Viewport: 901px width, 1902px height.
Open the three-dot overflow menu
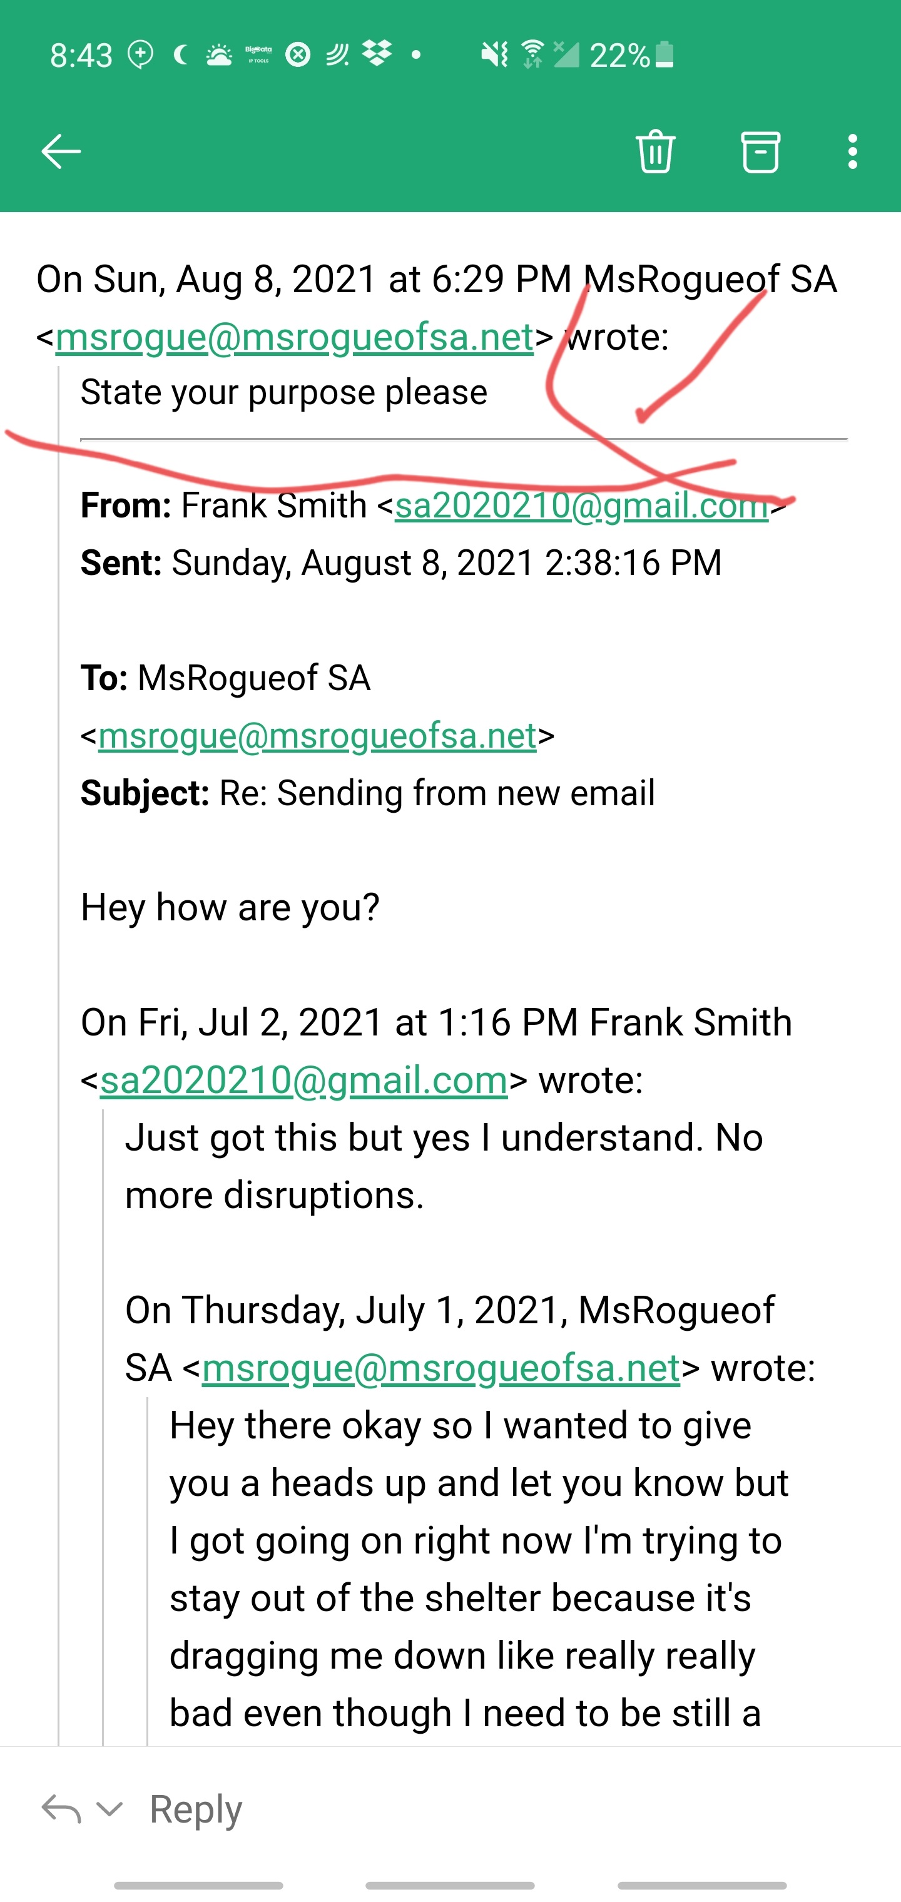[x=853, y=152]
